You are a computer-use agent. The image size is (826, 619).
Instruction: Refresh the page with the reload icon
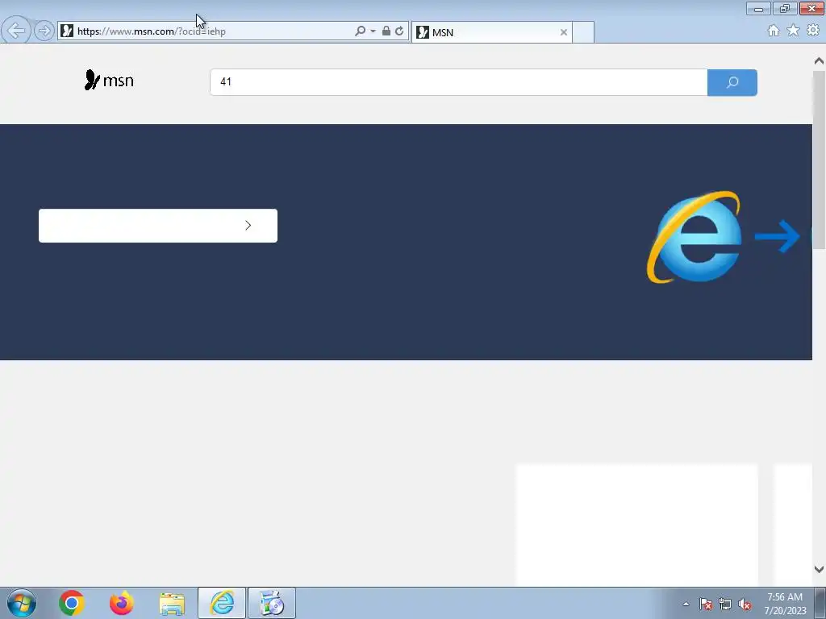pyautogui.click(x=399, y=31)
